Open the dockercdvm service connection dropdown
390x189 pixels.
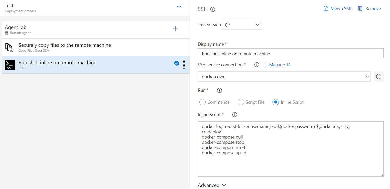coord(284,76)
